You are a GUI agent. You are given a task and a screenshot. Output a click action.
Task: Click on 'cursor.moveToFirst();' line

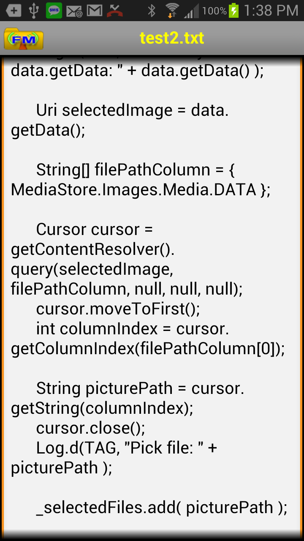[x=118, y=309]
